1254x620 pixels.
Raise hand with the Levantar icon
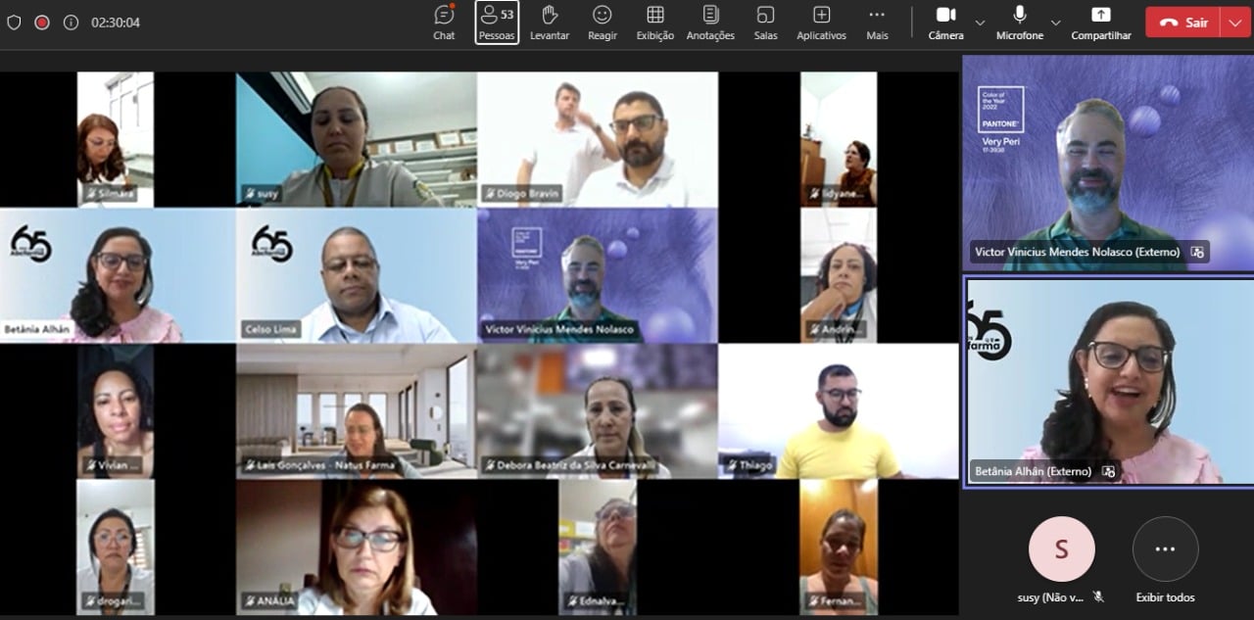(x=550, y=23)
